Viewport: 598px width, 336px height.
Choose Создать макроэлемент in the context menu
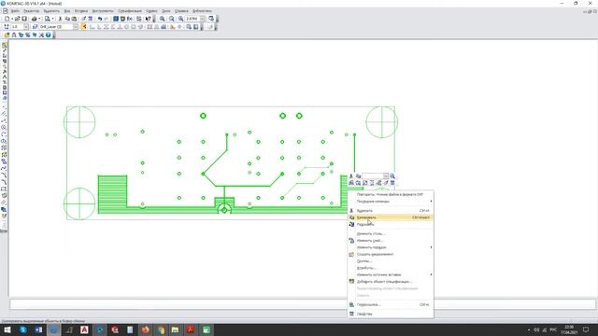[391, 254]
